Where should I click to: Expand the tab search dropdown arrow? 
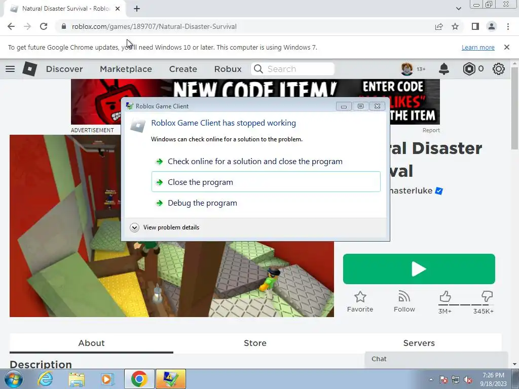tap(458, 9)
